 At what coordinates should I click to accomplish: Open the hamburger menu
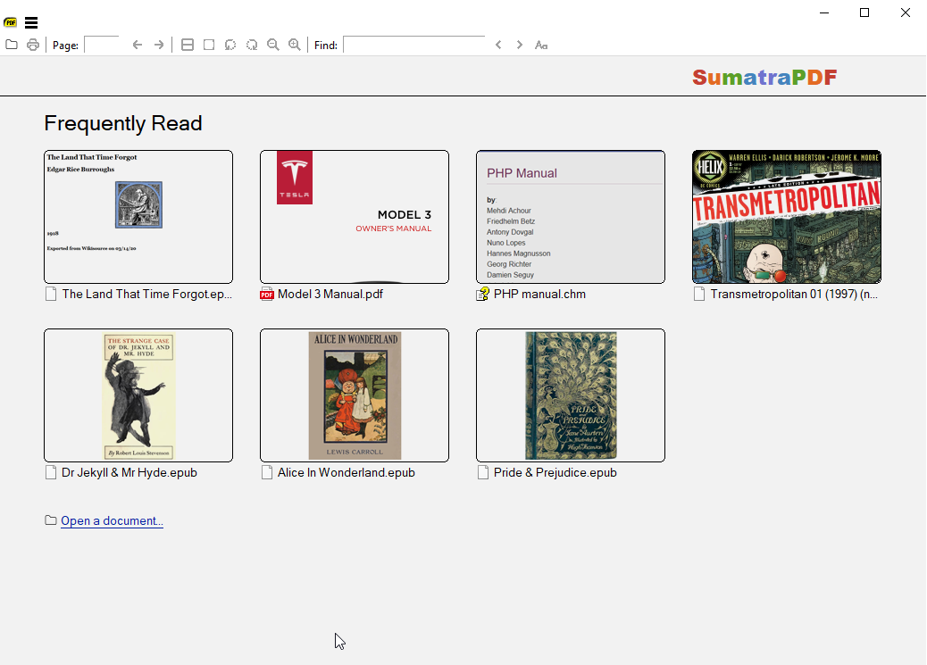pos(31,22)
